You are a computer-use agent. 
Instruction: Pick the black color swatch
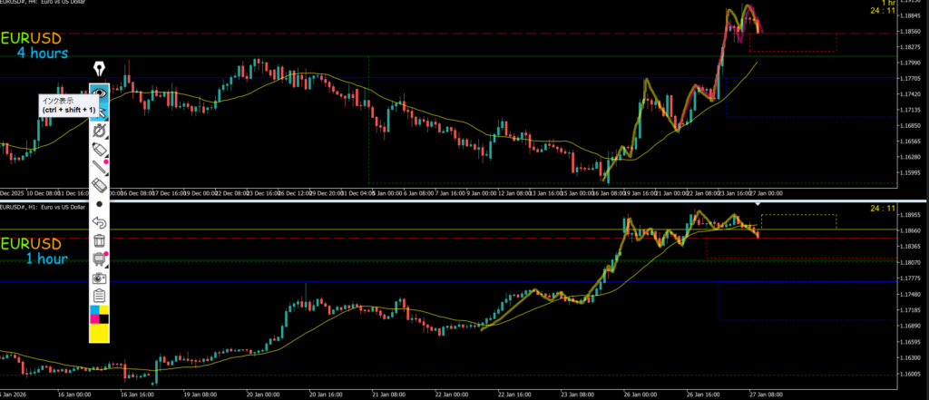coord(104,319)
